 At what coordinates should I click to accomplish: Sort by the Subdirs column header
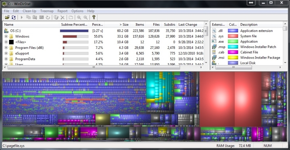tap(169, 25)
